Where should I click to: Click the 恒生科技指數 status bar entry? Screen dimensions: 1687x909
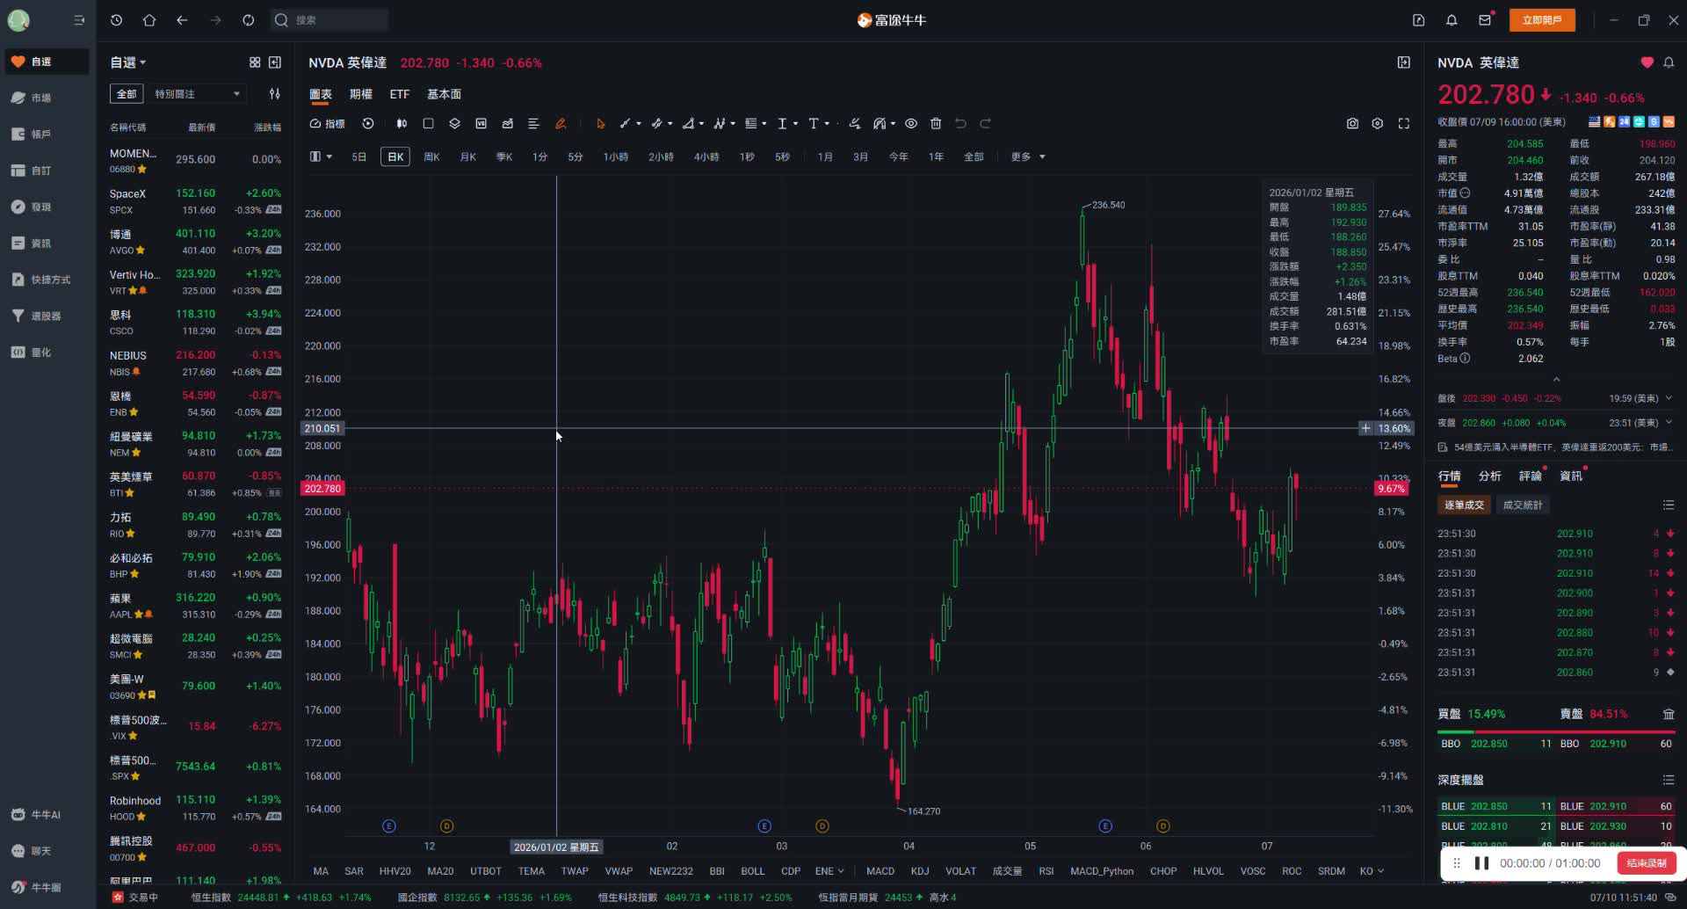tap(694, 898)
